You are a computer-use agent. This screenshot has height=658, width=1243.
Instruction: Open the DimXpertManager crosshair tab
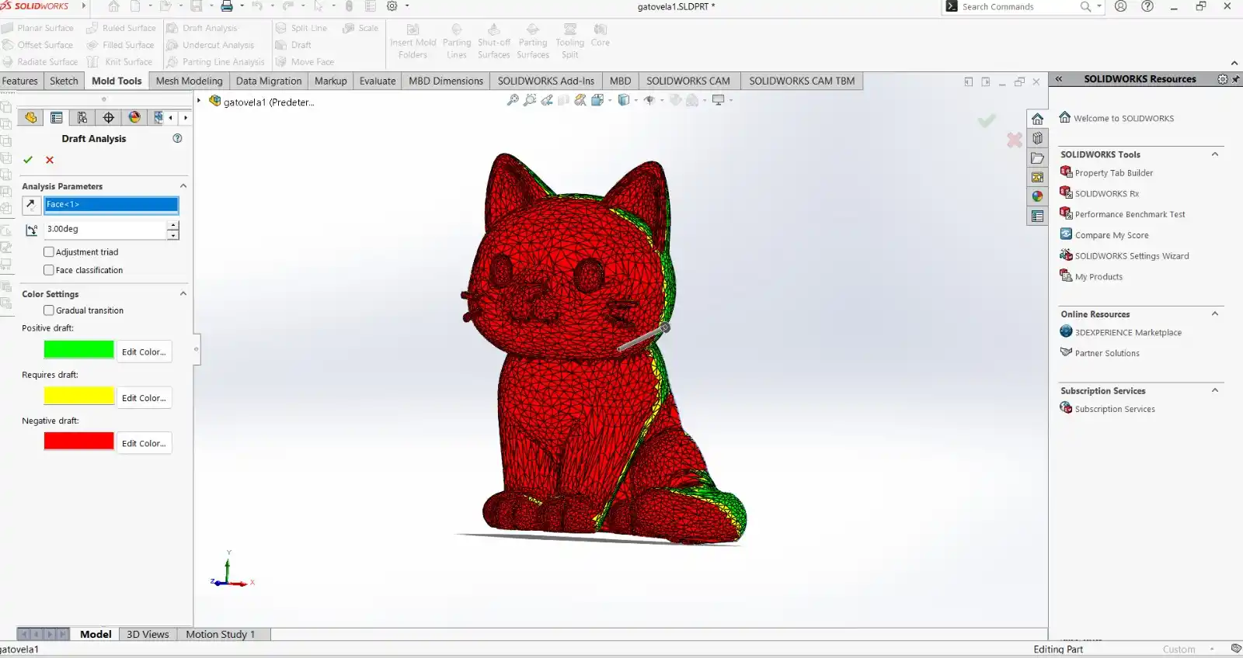pyautogui.click(x=109, y=118)
